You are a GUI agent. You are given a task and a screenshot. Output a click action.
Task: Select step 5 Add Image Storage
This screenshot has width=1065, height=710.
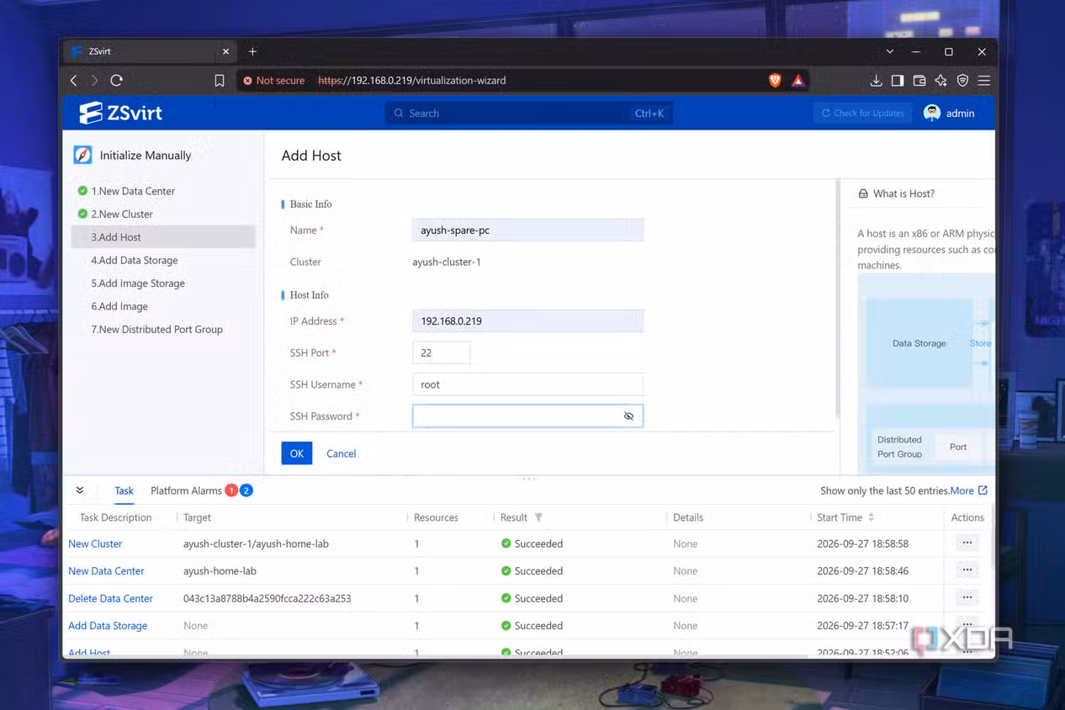[x=138, y=283]
